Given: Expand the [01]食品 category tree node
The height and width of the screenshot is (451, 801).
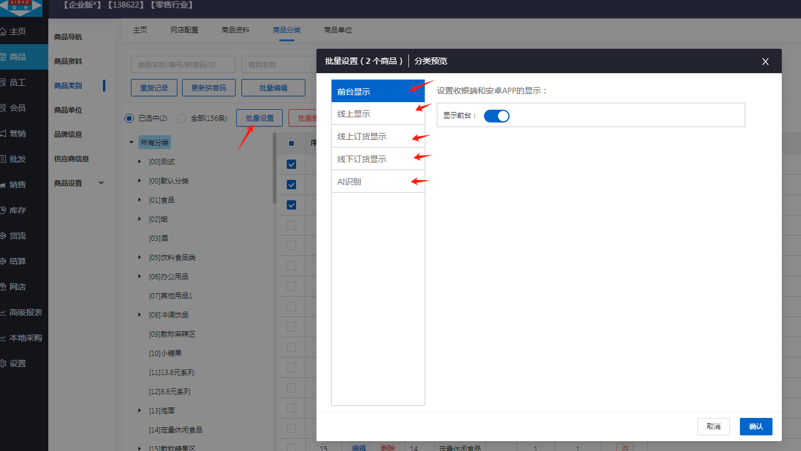Looking at the screenshot, I should pyautogui.click(x=140, y=200).
